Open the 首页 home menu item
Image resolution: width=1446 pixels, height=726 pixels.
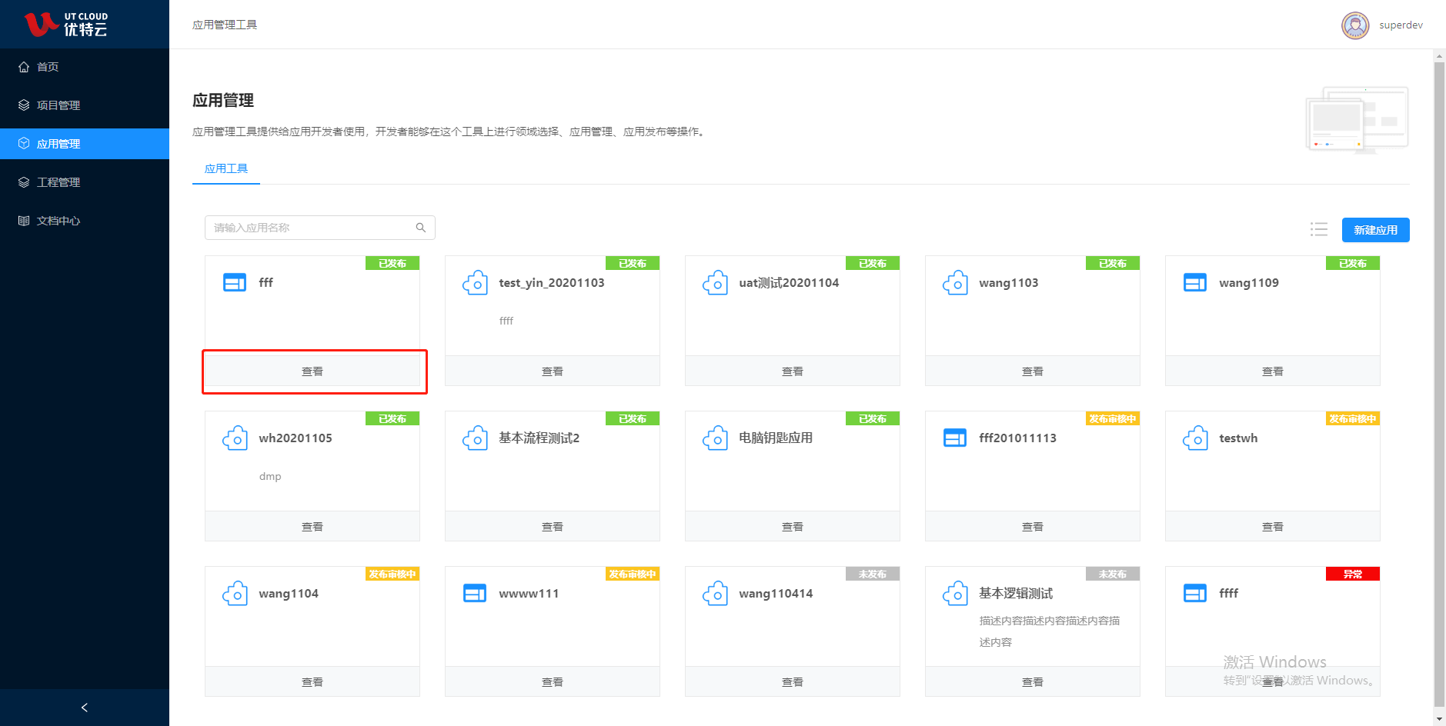click(x=85, y=67)
